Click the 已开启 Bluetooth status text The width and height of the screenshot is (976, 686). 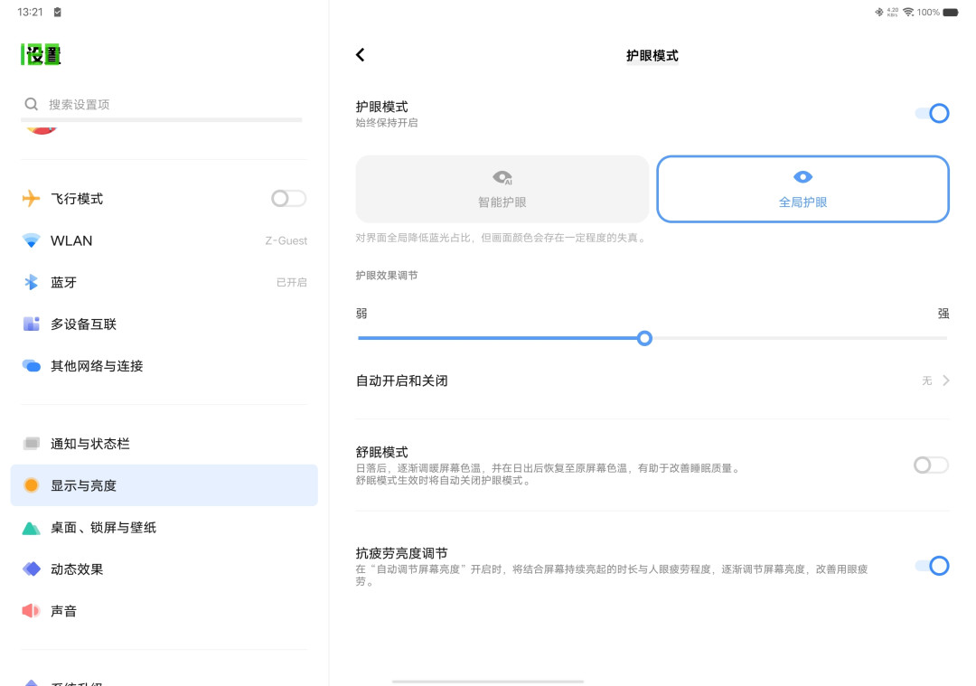coord(291,283)
